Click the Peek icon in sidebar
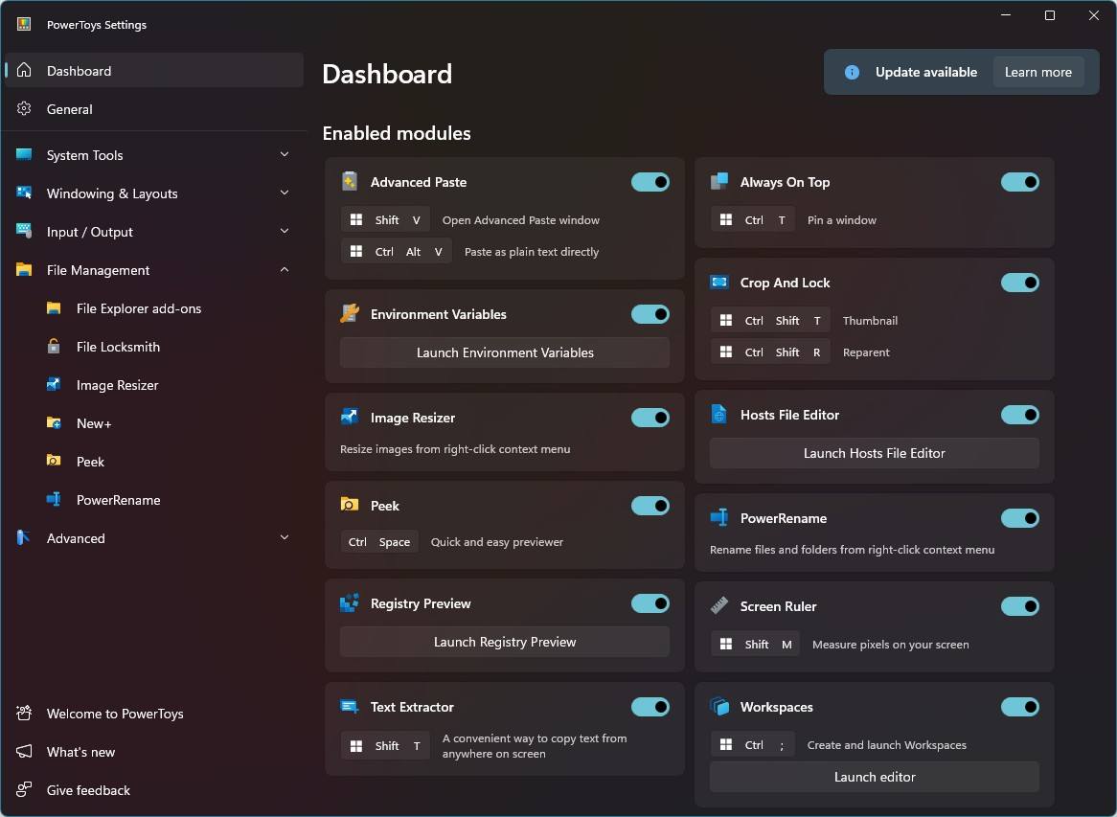Viewport: 1117px width, 817px height. 54,461
